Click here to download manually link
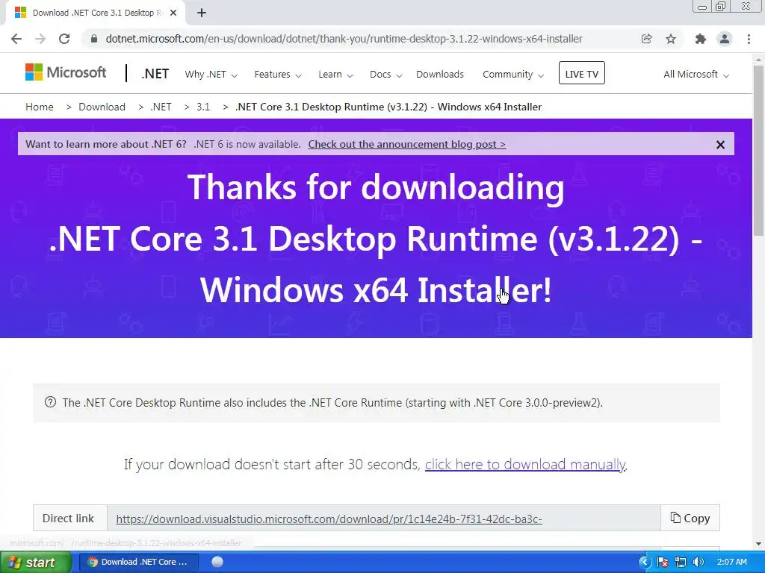This screenshot has width=765, height=573. tap(525, 464)
